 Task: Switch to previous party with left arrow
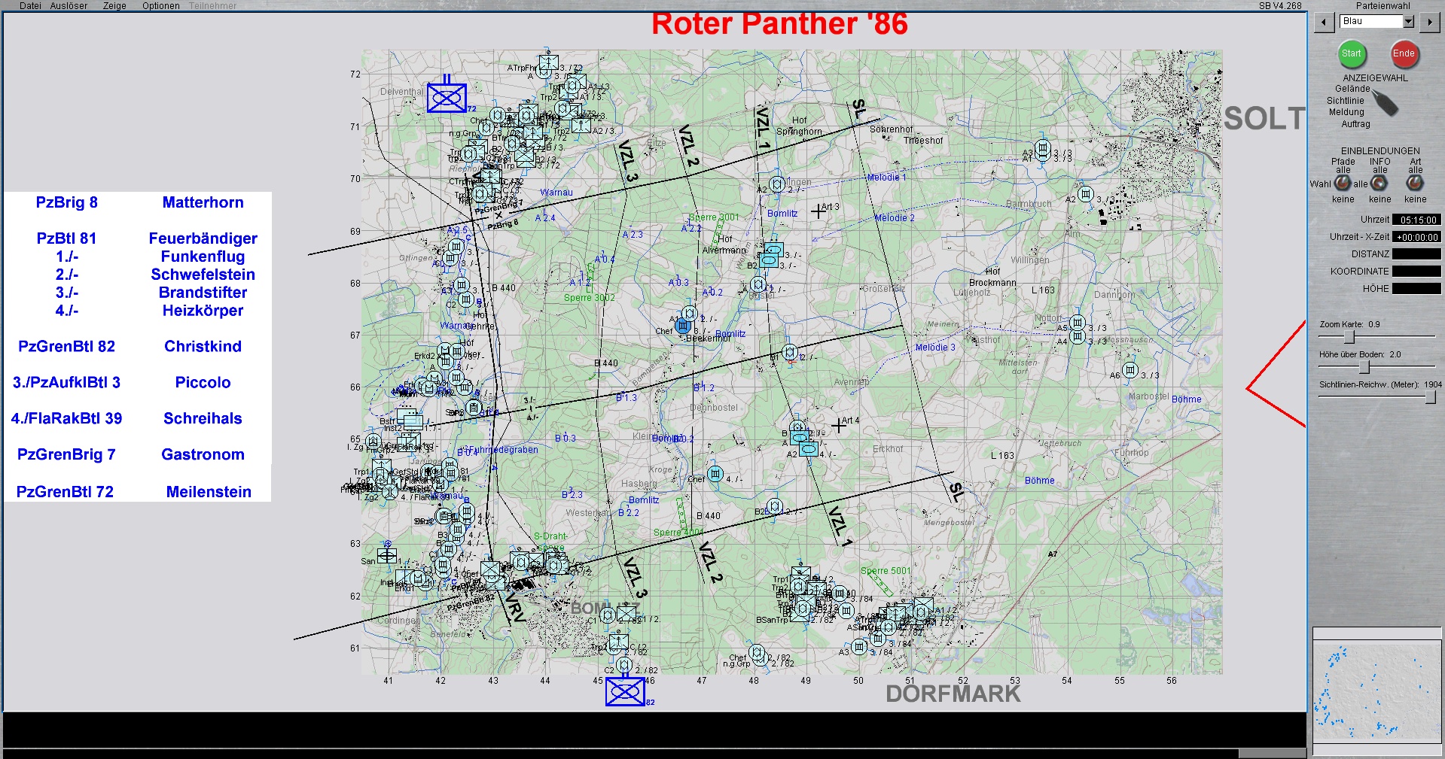1324,22
